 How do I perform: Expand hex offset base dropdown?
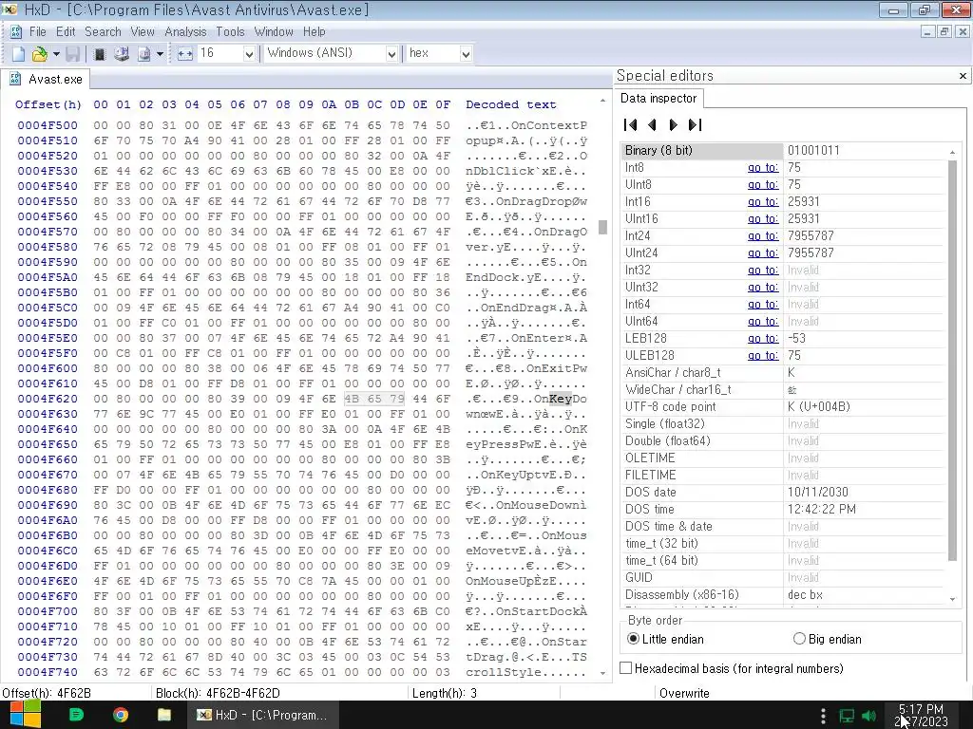coord(466,54)
